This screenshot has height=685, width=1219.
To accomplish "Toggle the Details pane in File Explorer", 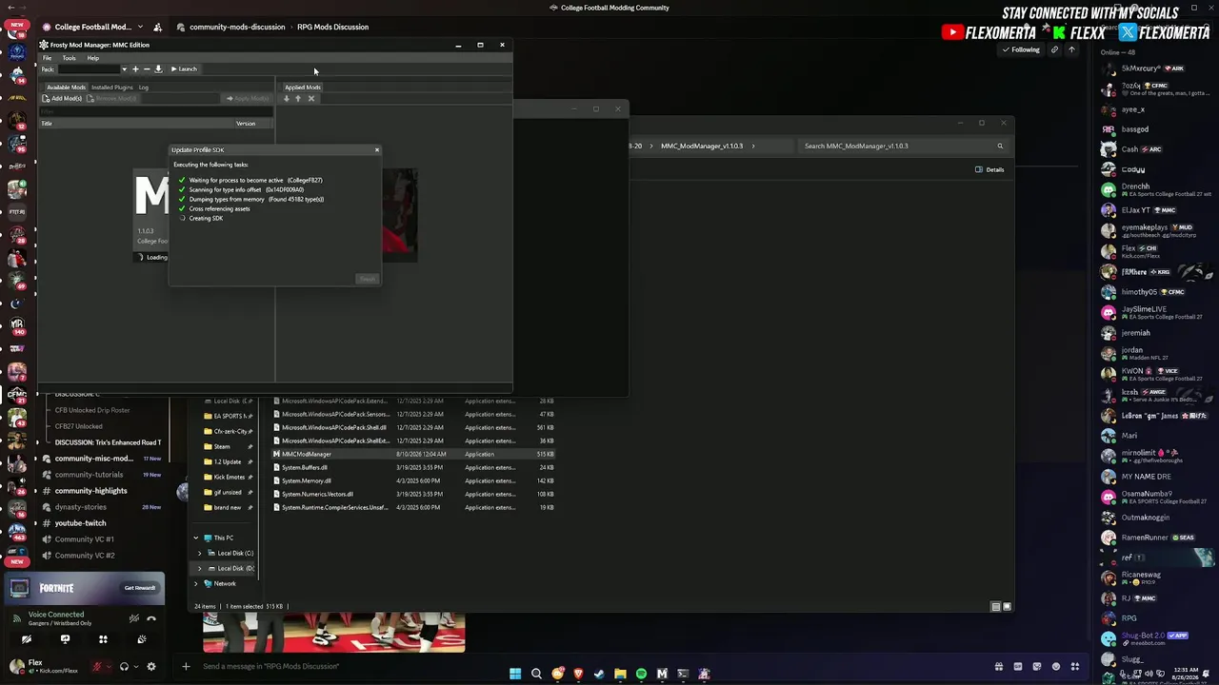I will [989, 169].
